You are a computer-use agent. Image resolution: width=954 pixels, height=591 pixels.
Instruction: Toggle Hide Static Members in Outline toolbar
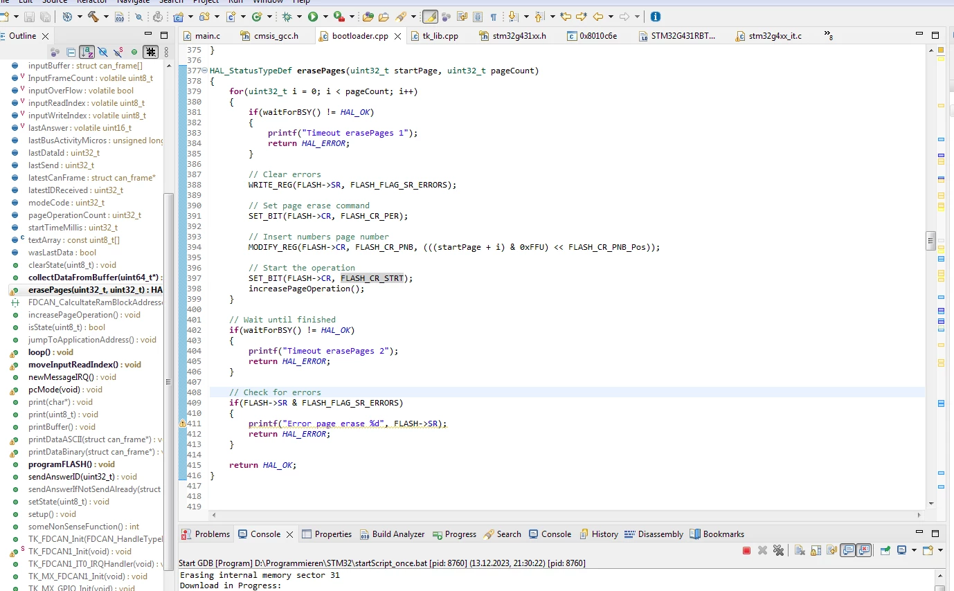pyautogui.click(x=118, y=52)
